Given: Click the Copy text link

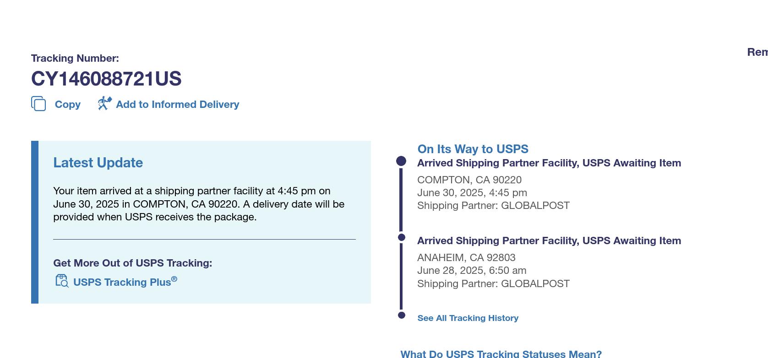Looking at the screenshot, I should 68,104.
